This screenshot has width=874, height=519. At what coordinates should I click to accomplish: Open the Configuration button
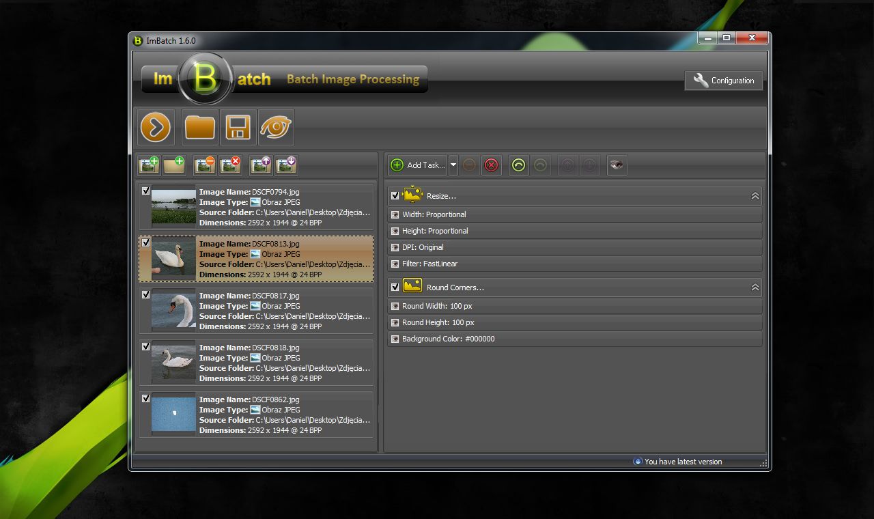point(724,80)
